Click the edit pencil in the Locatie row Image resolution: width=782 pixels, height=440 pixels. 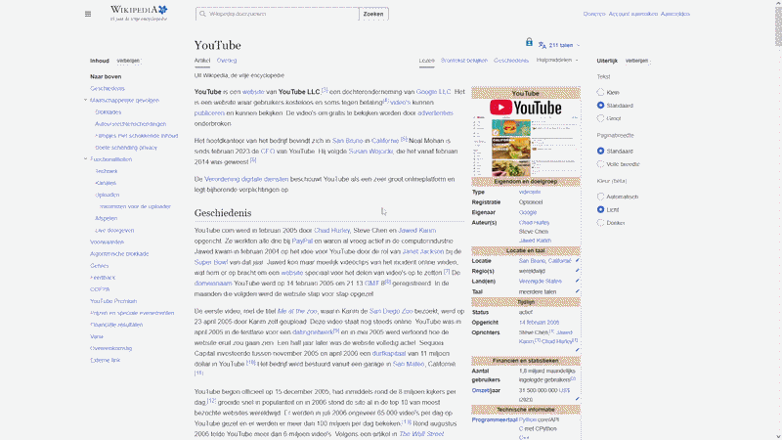577,260
